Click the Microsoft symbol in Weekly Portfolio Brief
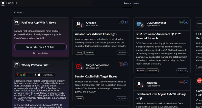This screenshot has height=108, width=202. [24, 75]
